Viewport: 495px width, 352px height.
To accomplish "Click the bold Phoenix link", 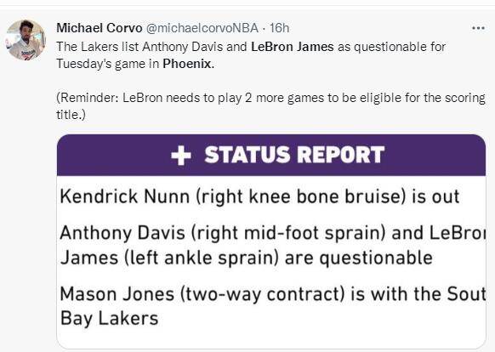I will pos(189,64).
